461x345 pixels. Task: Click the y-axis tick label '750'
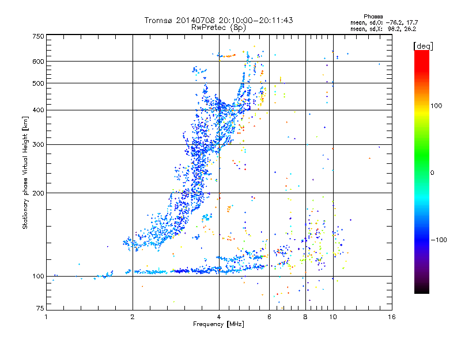[x=39, y=36]
